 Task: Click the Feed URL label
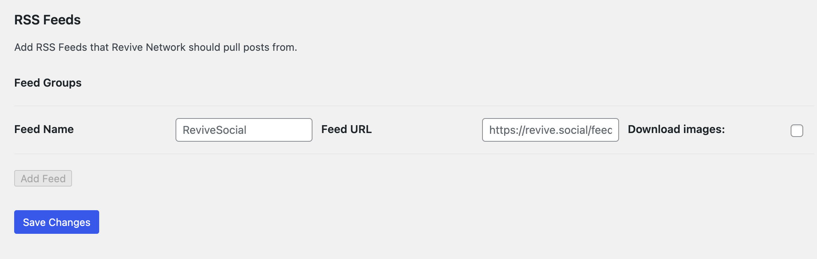[x=346, y=129]
